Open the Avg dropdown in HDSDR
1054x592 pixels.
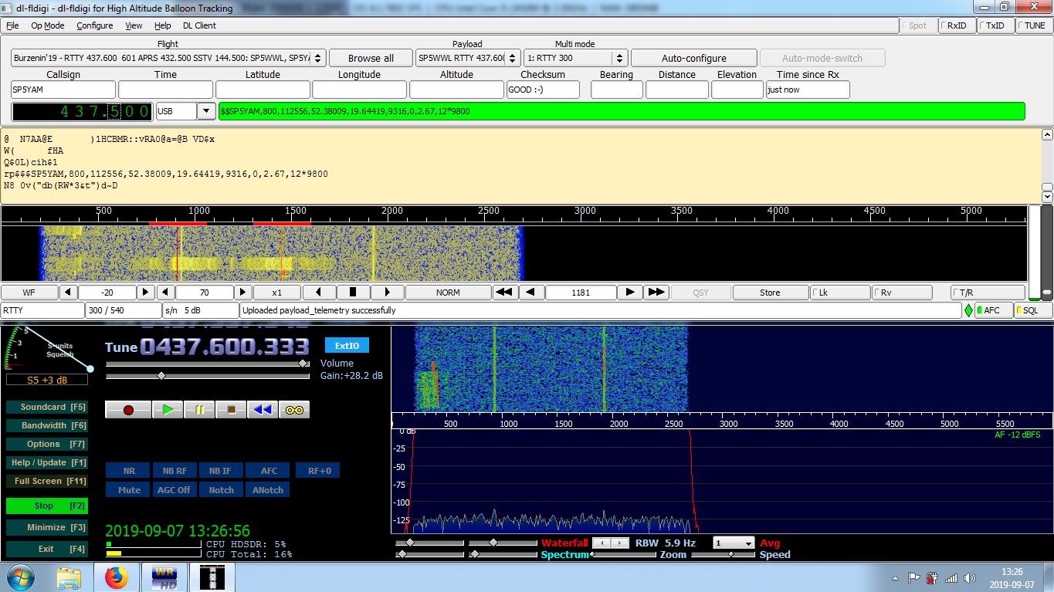[734, 543]
